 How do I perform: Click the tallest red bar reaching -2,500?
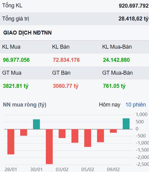tap(49, 147)
